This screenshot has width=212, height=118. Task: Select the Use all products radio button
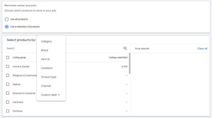click(7, 19)
